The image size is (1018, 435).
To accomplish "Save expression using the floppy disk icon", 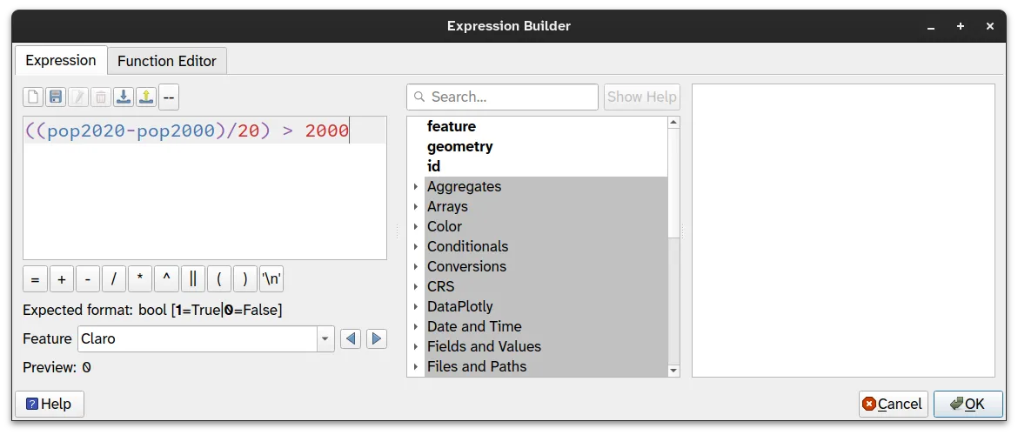I will point(56,97).
